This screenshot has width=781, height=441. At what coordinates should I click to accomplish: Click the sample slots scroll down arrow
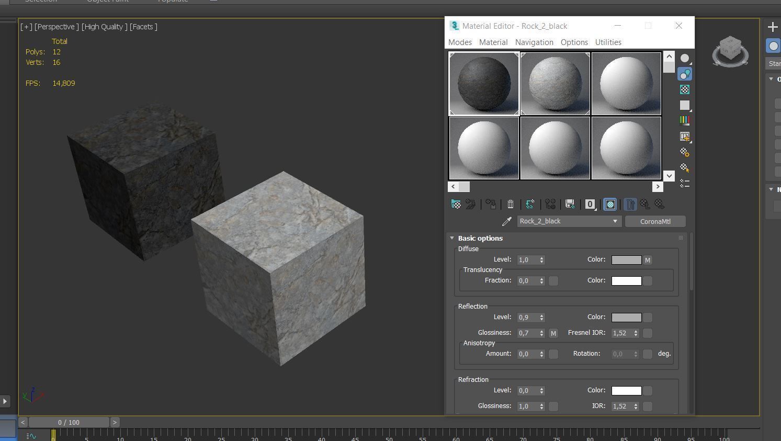pyautogui.click(x=669, y=176)
